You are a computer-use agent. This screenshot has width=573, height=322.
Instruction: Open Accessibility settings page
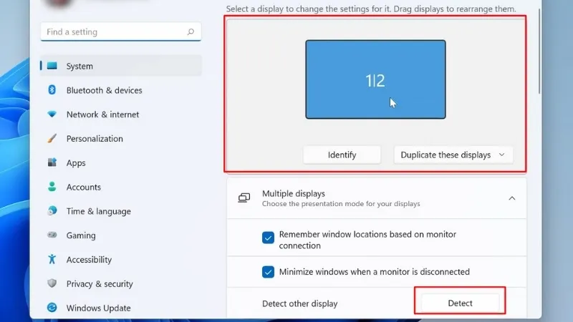point(89,260)
